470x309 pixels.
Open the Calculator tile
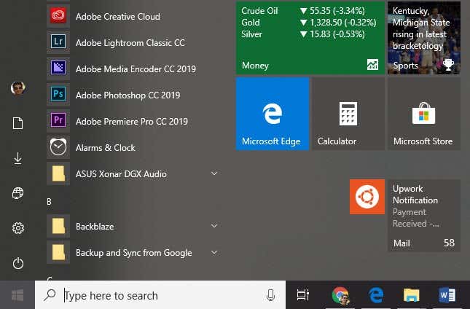pyautogui.click(x=347, y=114)
